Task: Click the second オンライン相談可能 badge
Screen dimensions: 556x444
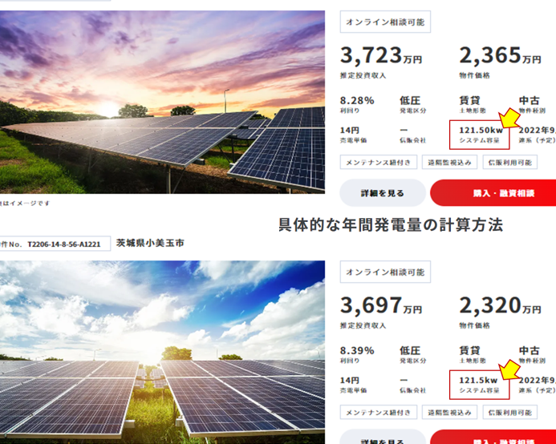Action: 385,272
